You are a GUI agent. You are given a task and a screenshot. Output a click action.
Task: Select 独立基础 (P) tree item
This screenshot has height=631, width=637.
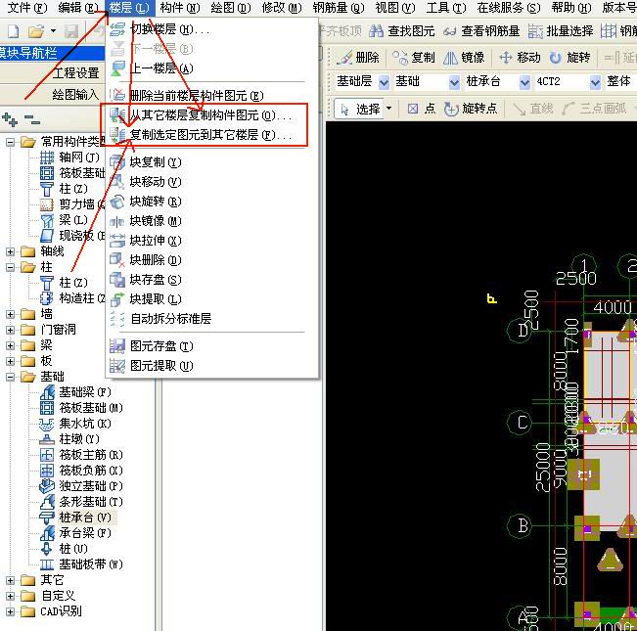[x=81, y=486]
